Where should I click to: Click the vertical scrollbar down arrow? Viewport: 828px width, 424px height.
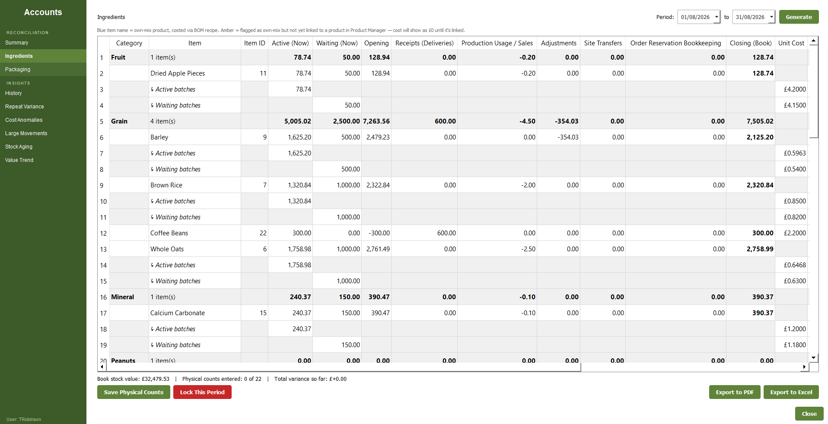click(813, 358)
